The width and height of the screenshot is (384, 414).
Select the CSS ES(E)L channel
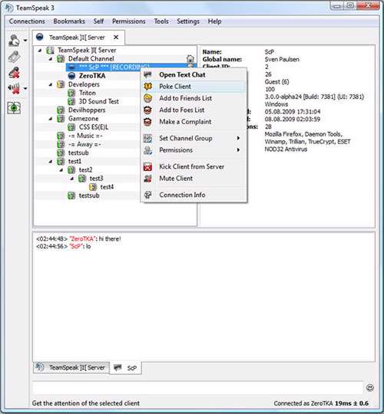click(94, 127)
